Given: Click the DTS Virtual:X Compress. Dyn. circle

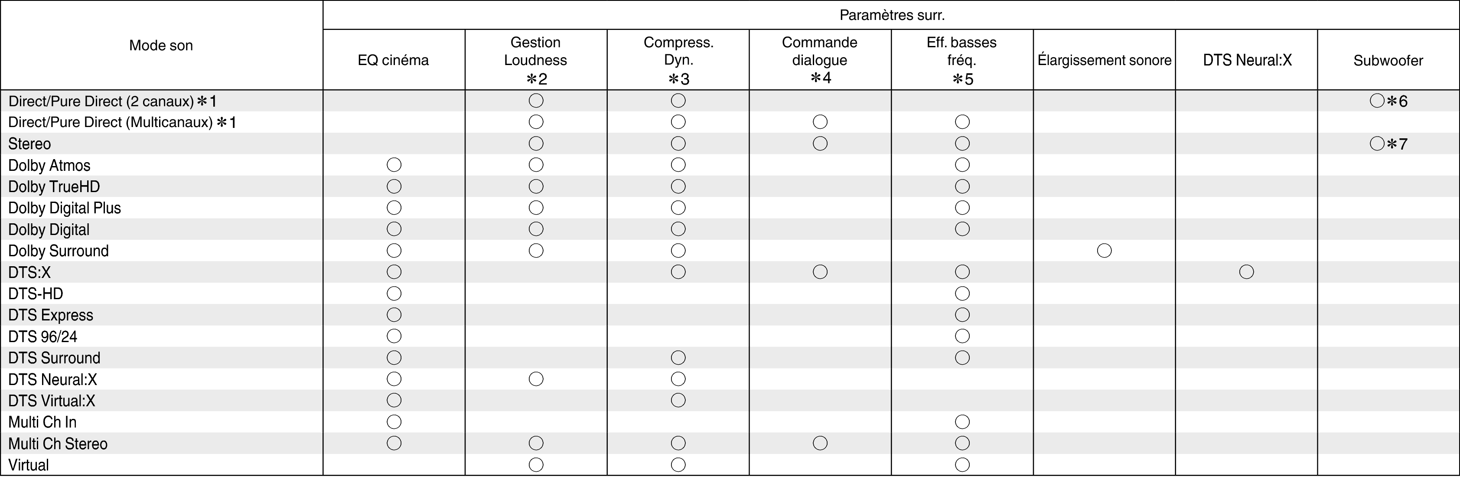Looking at the screenshot, I should click(678, 401).
